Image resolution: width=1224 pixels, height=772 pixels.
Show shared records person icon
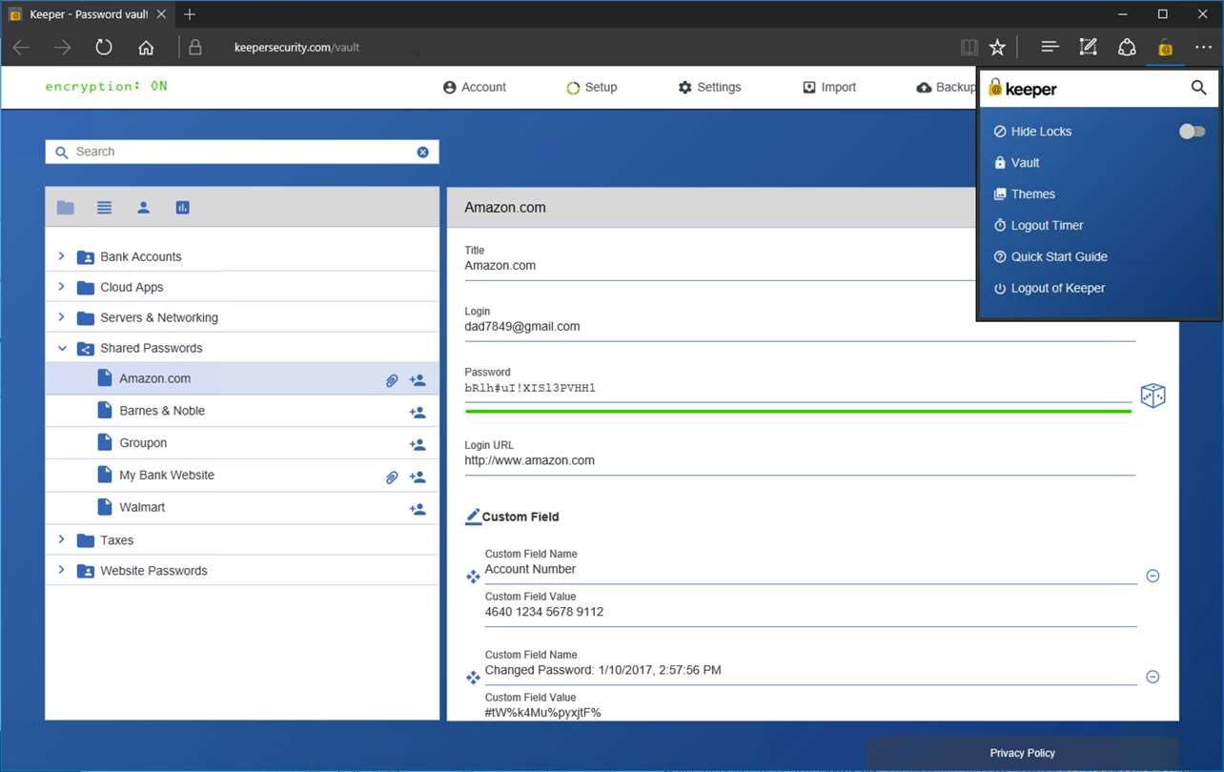point(144,208)
